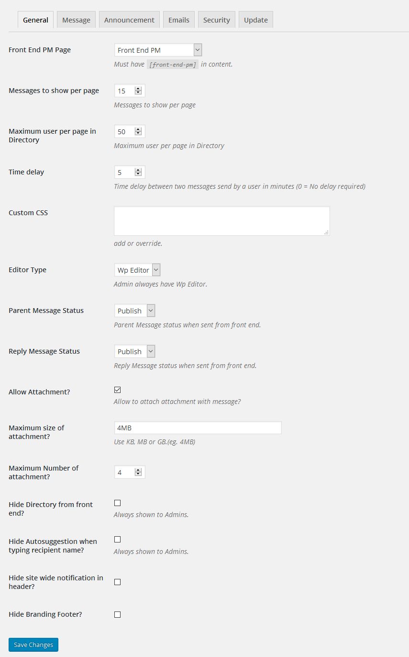Enable Hide Autosuggestion when typing recipient name
Image resolution: width=409 pixels, height=657 pixels.
[x=117, y=539]
